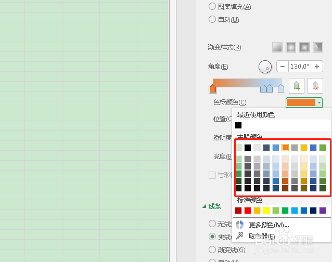Click the angle dial control

point(265,67)
